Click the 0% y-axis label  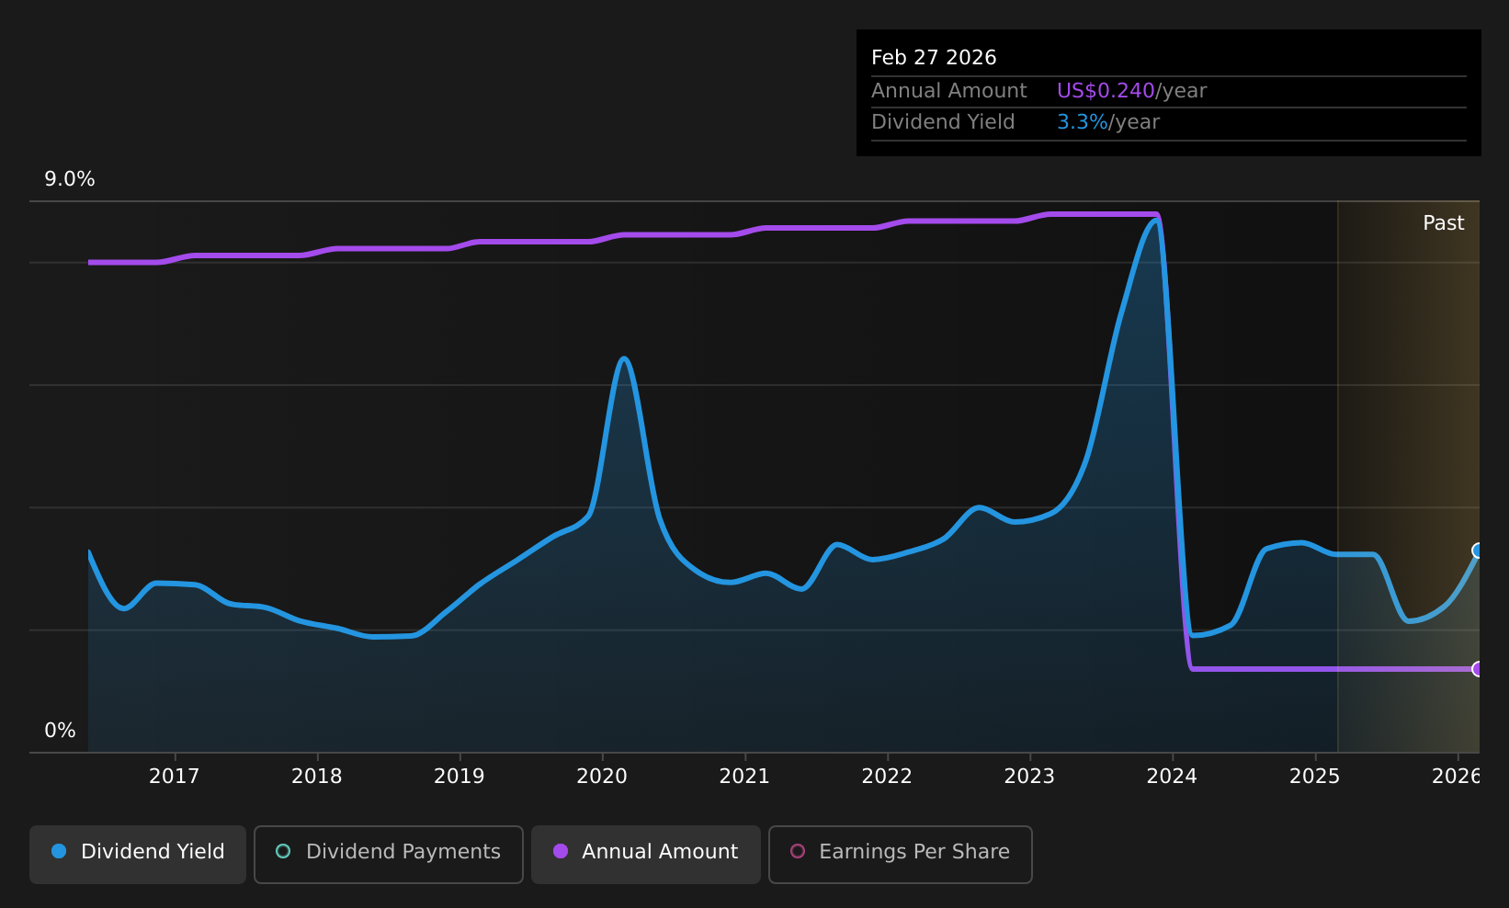coord(61,731)
